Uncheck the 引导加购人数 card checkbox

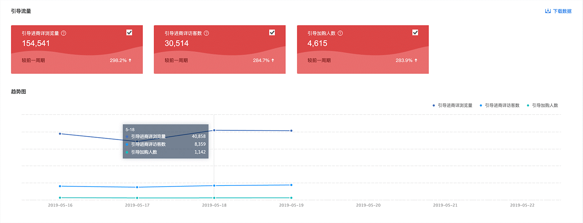(x=415, y=32)
